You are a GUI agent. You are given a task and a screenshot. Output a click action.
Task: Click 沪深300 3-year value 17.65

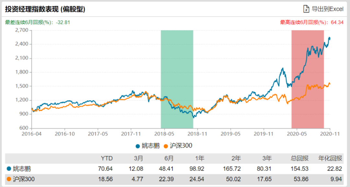(x=264, y=179)
